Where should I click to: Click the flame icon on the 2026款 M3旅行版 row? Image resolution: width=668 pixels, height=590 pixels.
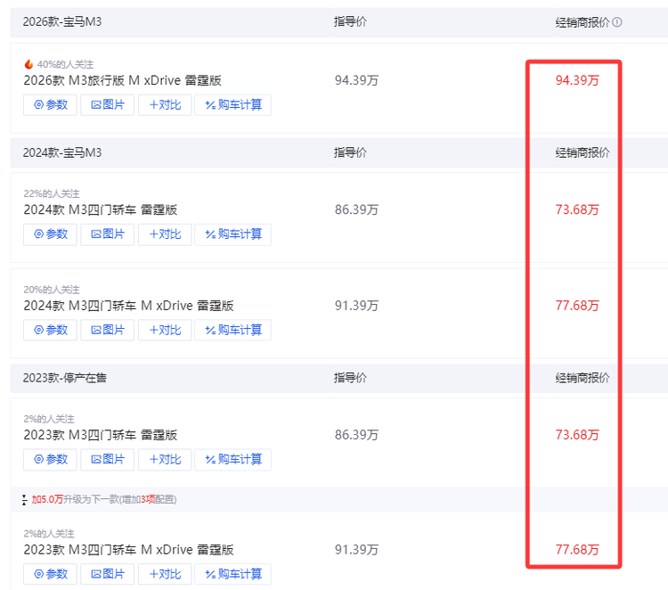29,64
